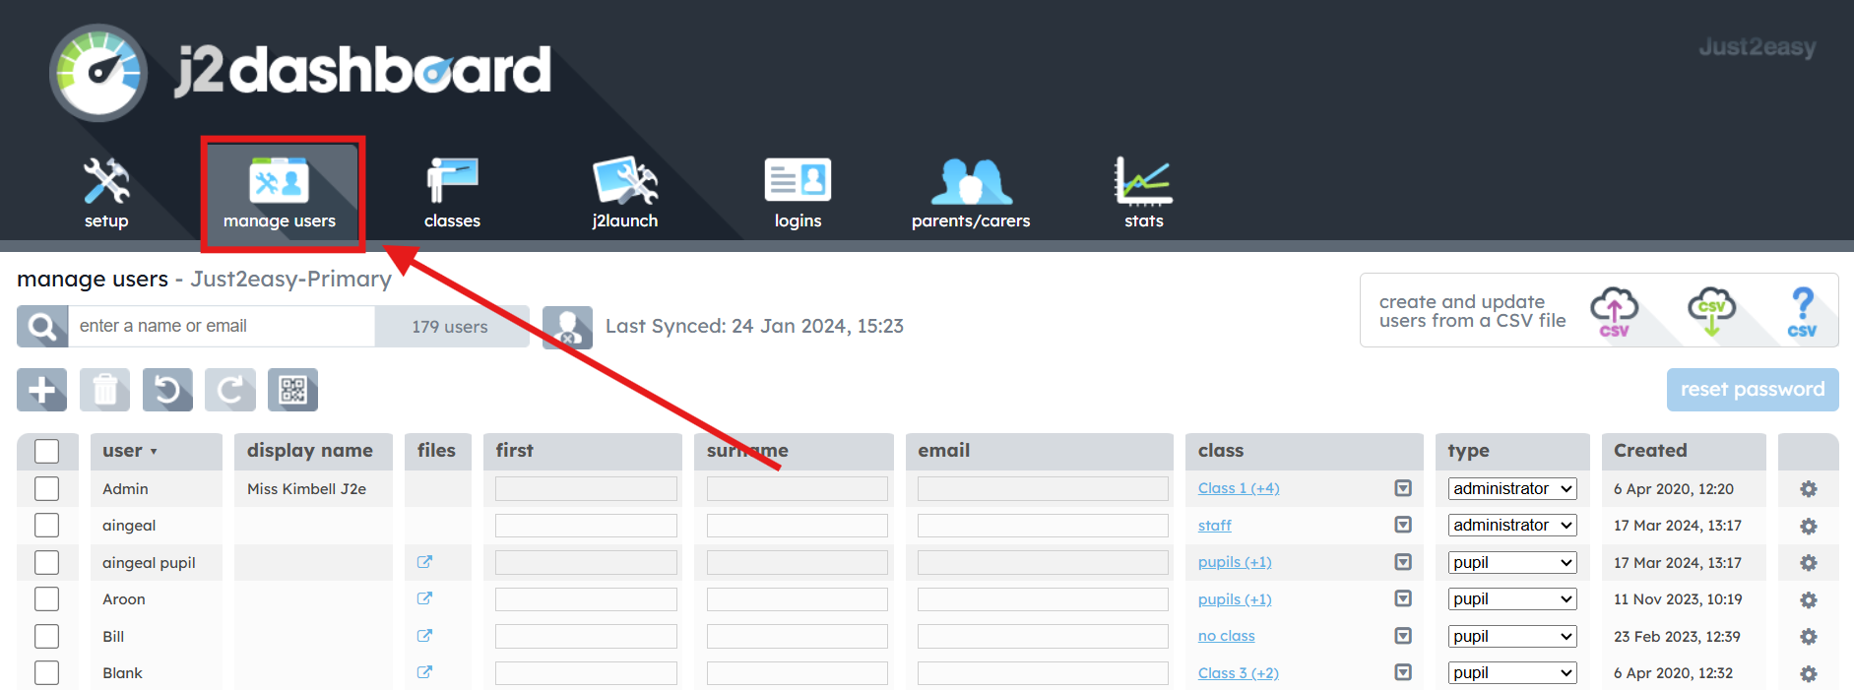The height and width of the screenshot is (690, 1854).
Task: Click the email field for aingeal pupil
Action: [1043, 562]
